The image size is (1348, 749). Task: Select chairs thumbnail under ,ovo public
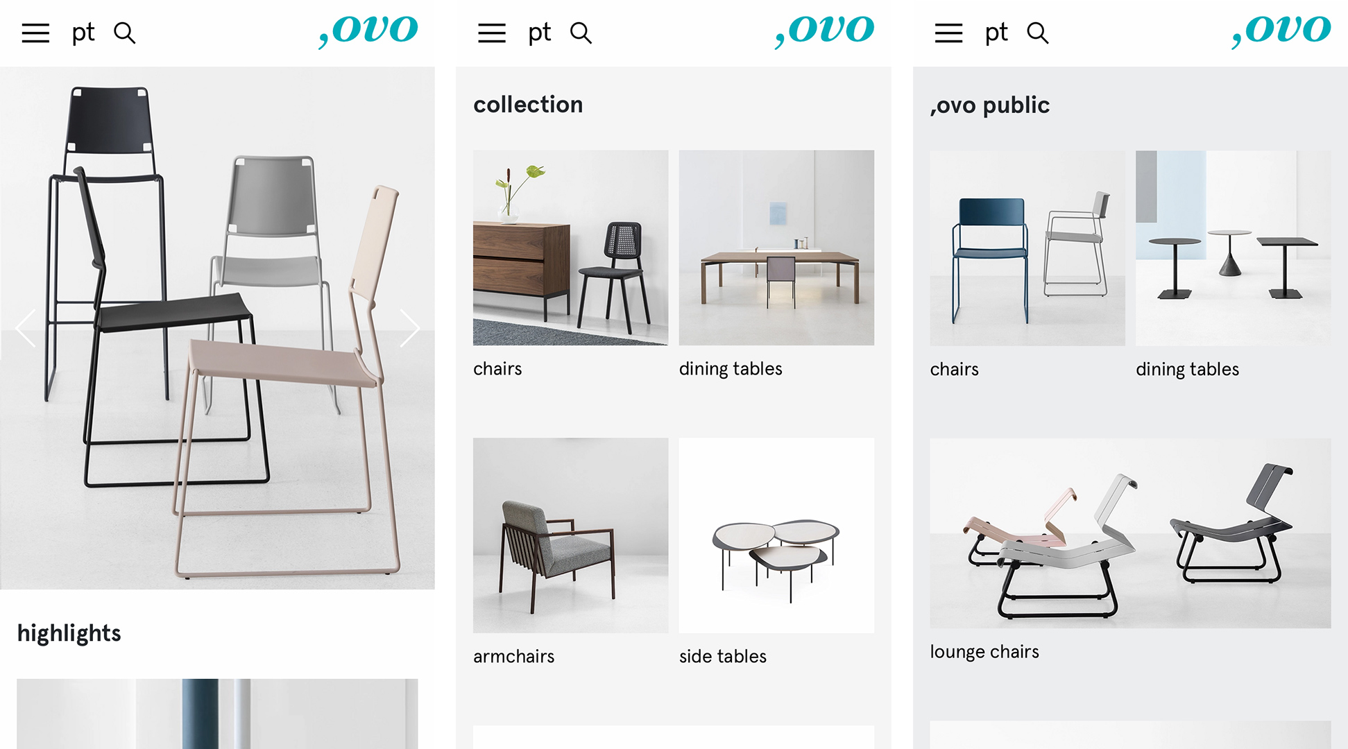(x=1027, y=248)
